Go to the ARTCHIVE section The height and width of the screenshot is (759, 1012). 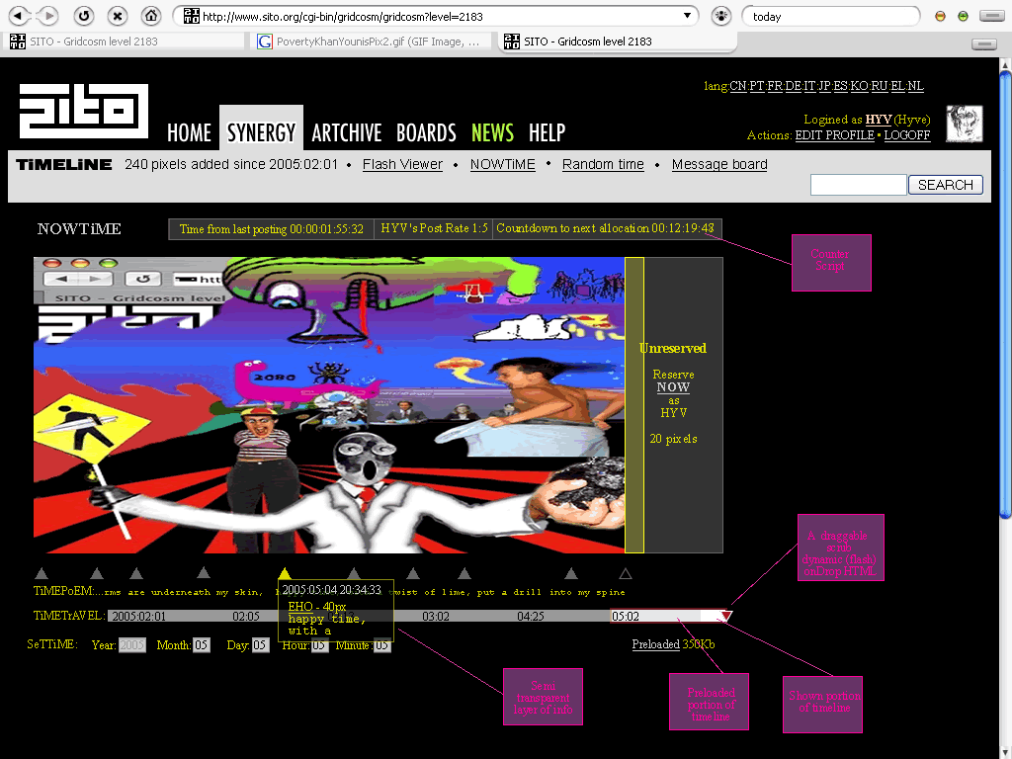coord(347,133)
